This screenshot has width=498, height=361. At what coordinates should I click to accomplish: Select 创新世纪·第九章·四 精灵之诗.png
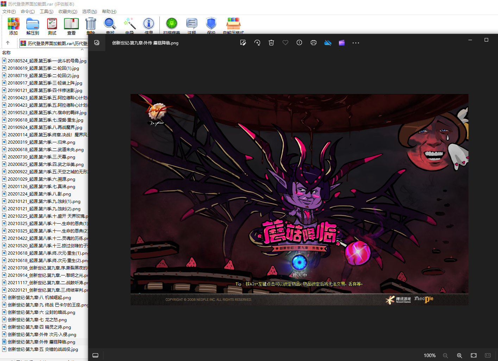37,327
